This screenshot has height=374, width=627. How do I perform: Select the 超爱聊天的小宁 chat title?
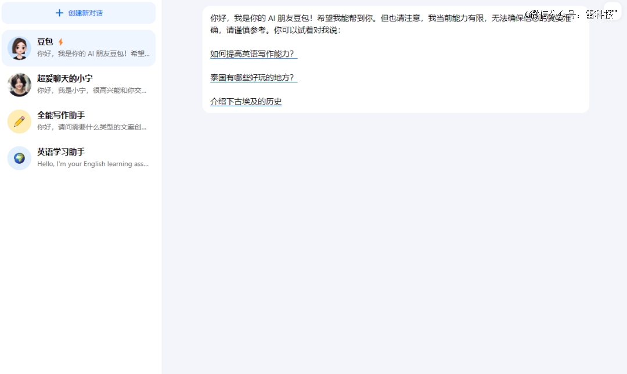64,78
